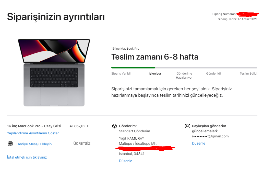Screen dimensions: 274x186
Task: Click the Sipariş Tarihi date text
Action: click(237, 19)
